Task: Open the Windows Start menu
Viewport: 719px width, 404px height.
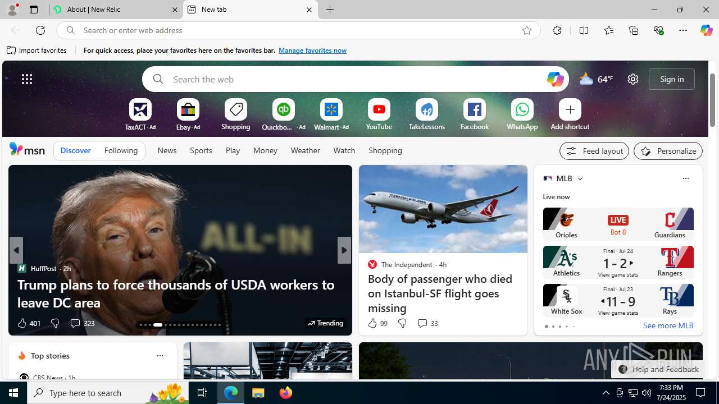Action: [x=13, y=393]
